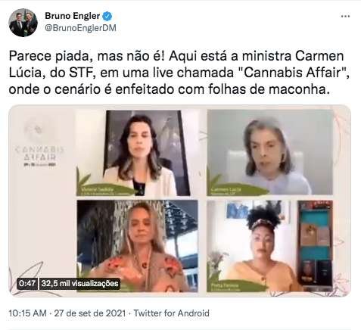Viewport: 361px width, 330px height.
Task: Click the Carmen Lúcia video panel
Action: [269, 152]
